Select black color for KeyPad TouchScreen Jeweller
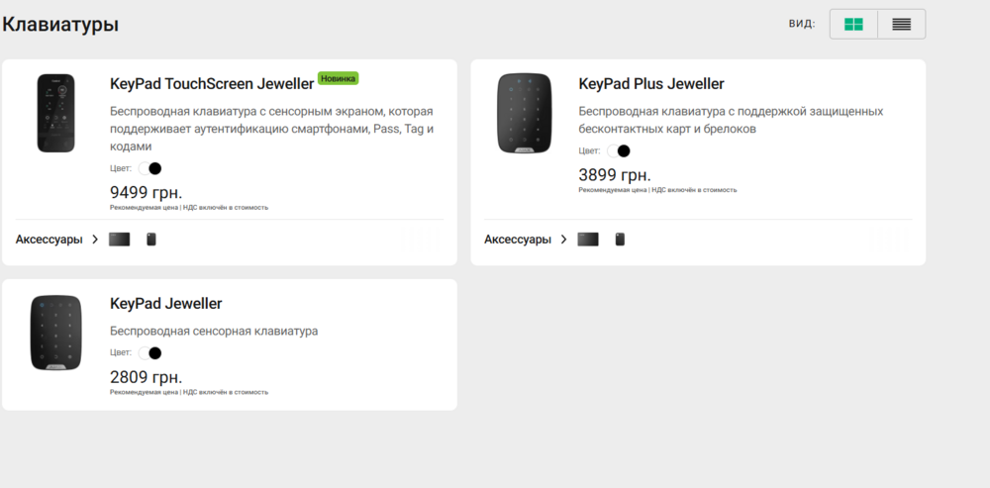The image size is (990, 488). [155, 168]
